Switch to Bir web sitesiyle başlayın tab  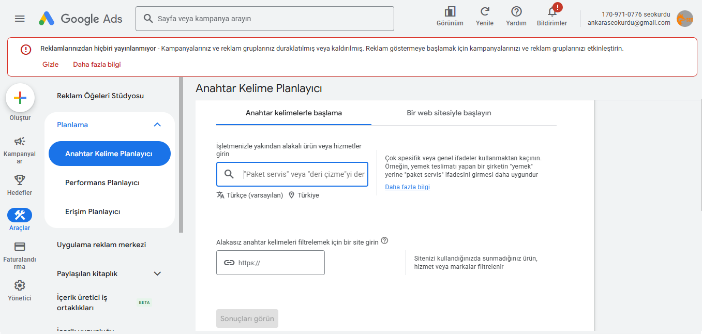coord(448,113)
